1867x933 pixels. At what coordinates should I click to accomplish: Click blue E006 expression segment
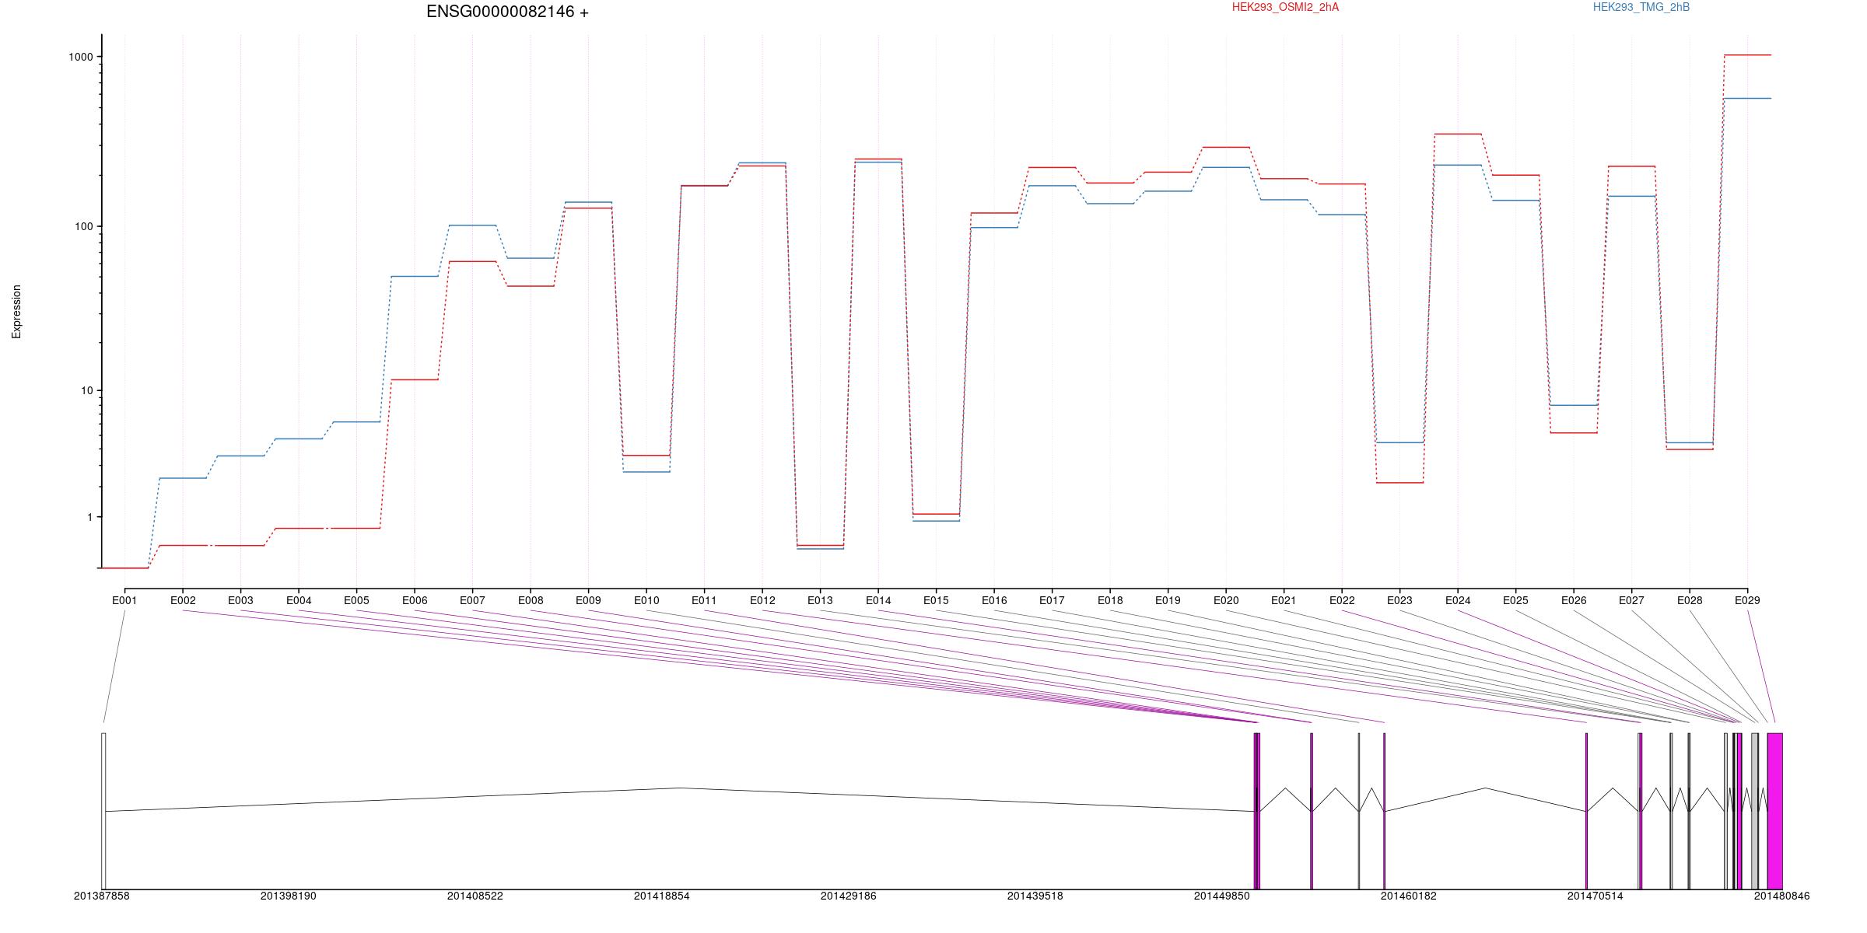pyautogui.click(x=415, y=276)
